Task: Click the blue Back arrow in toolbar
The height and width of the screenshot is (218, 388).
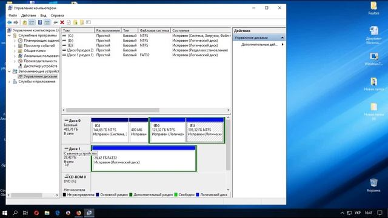Action: point(10,22)
